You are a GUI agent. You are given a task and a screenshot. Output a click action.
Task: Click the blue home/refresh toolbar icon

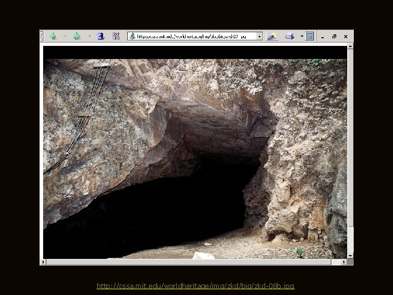[100, 37]
